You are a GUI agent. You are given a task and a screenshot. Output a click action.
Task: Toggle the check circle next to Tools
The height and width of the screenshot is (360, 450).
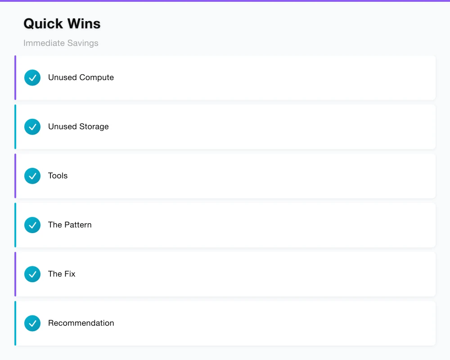[x=32, y=176]
